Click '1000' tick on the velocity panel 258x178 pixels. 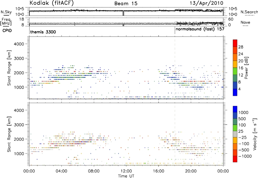[19, 154]
